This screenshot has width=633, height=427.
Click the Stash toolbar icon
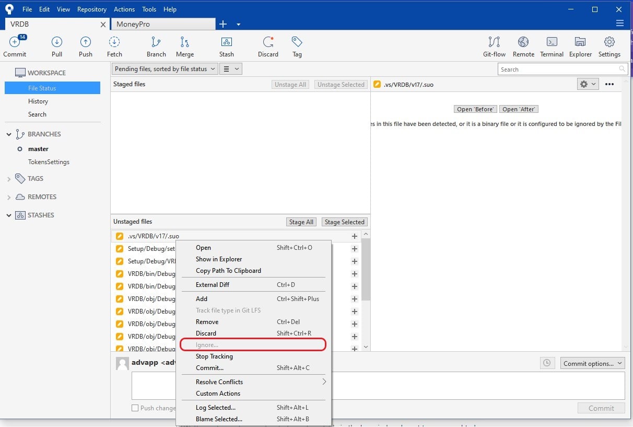click(x=226, y=42)
